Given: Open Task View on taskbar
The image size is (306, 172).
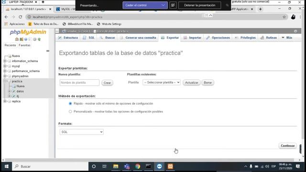Looking at the screenshot, I should pos(105,166).
